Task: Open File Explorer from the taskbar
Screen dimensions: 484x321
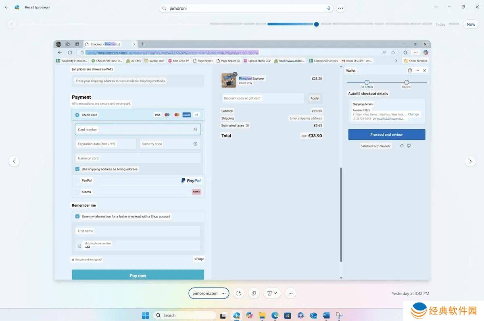Action: point(262,315)
